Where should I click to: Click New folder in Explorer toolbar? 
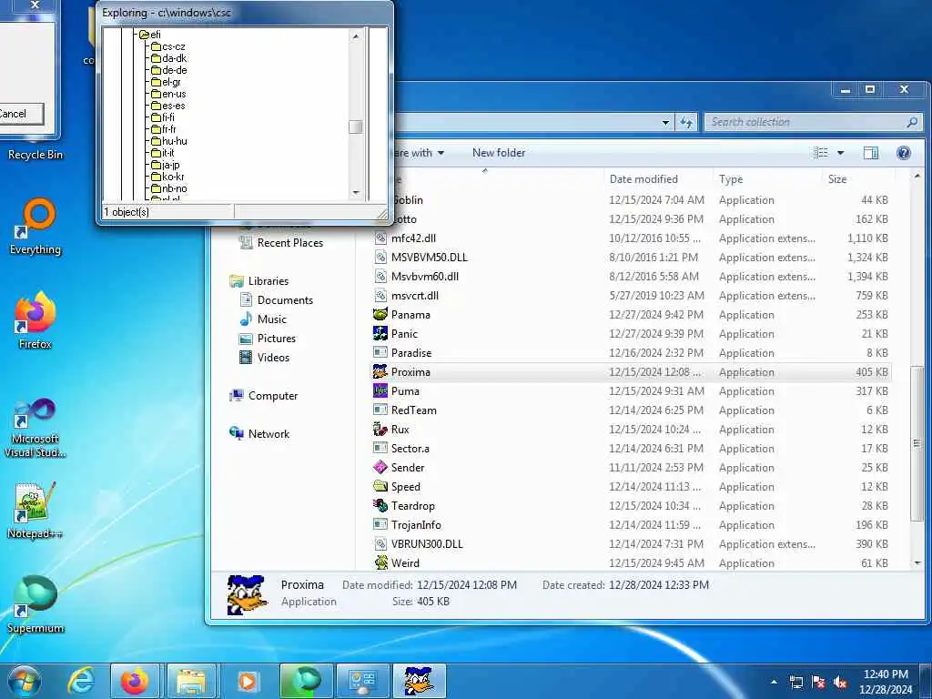[499, 153]
